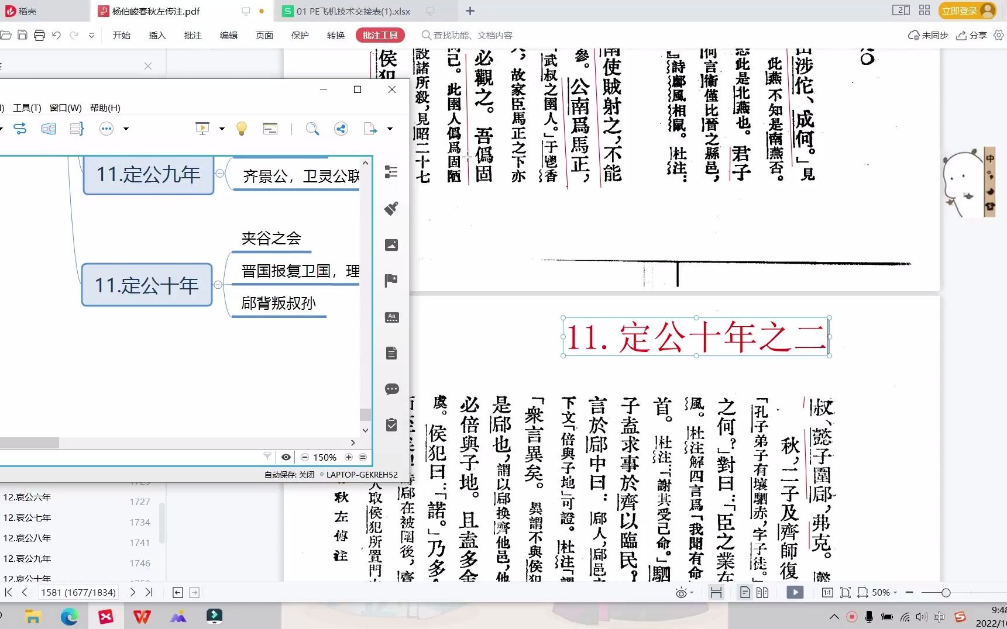
Task: Open the task clipboard icon in XMind sidebar
Action: [391, 425]
